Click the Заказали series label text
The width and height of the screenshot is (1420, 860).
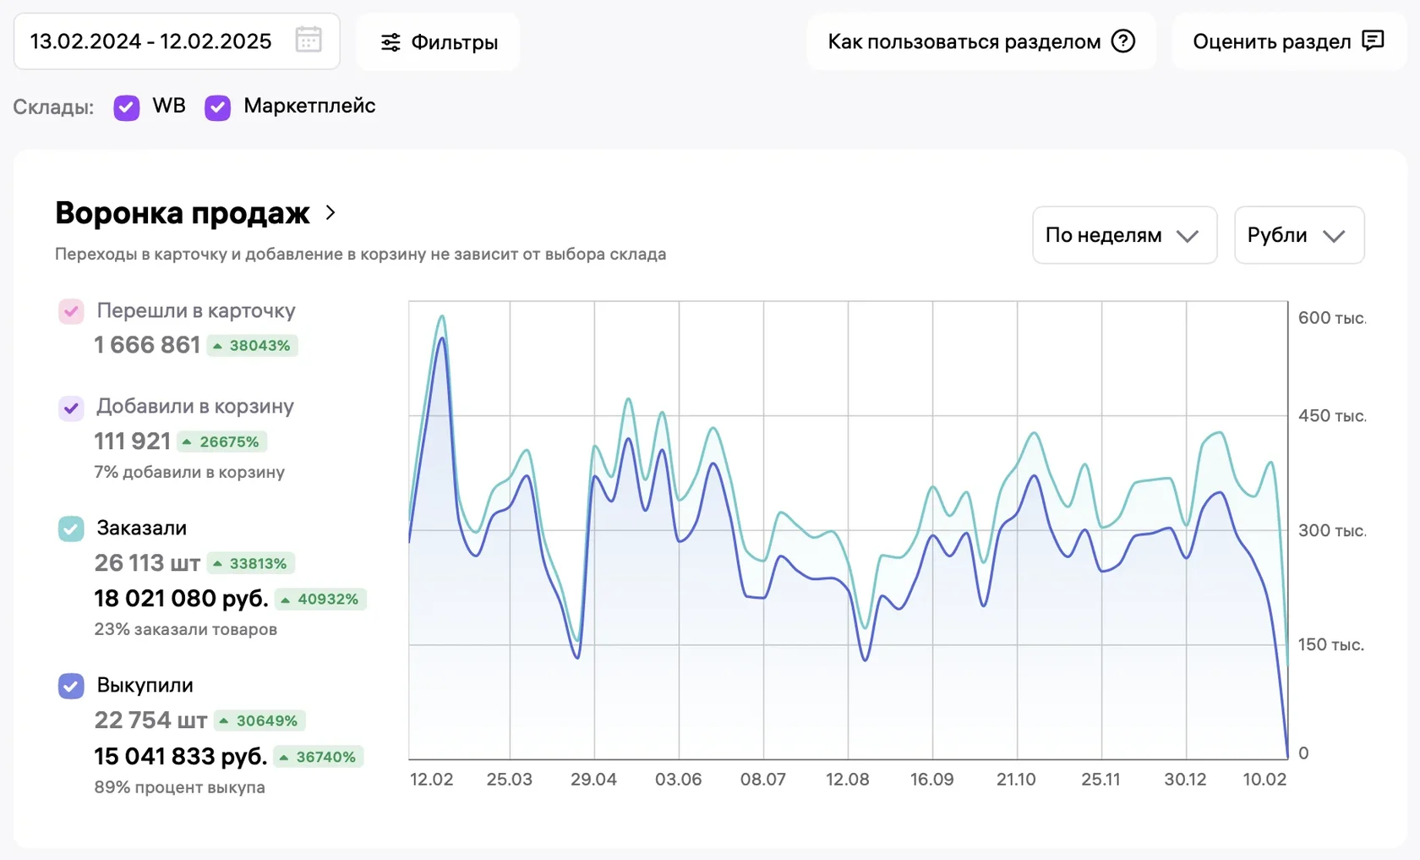(141, 529)
